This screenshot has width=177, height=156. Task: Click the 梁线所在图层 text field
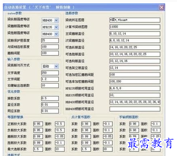pos(135,20)
